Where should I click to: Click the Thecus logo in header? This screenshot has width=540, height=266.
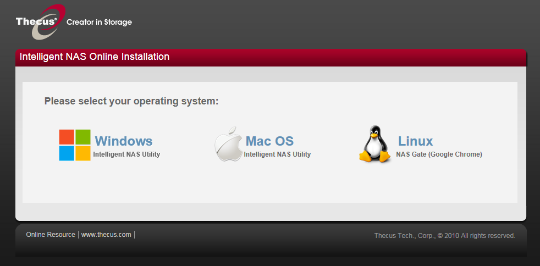click(40, 21)
